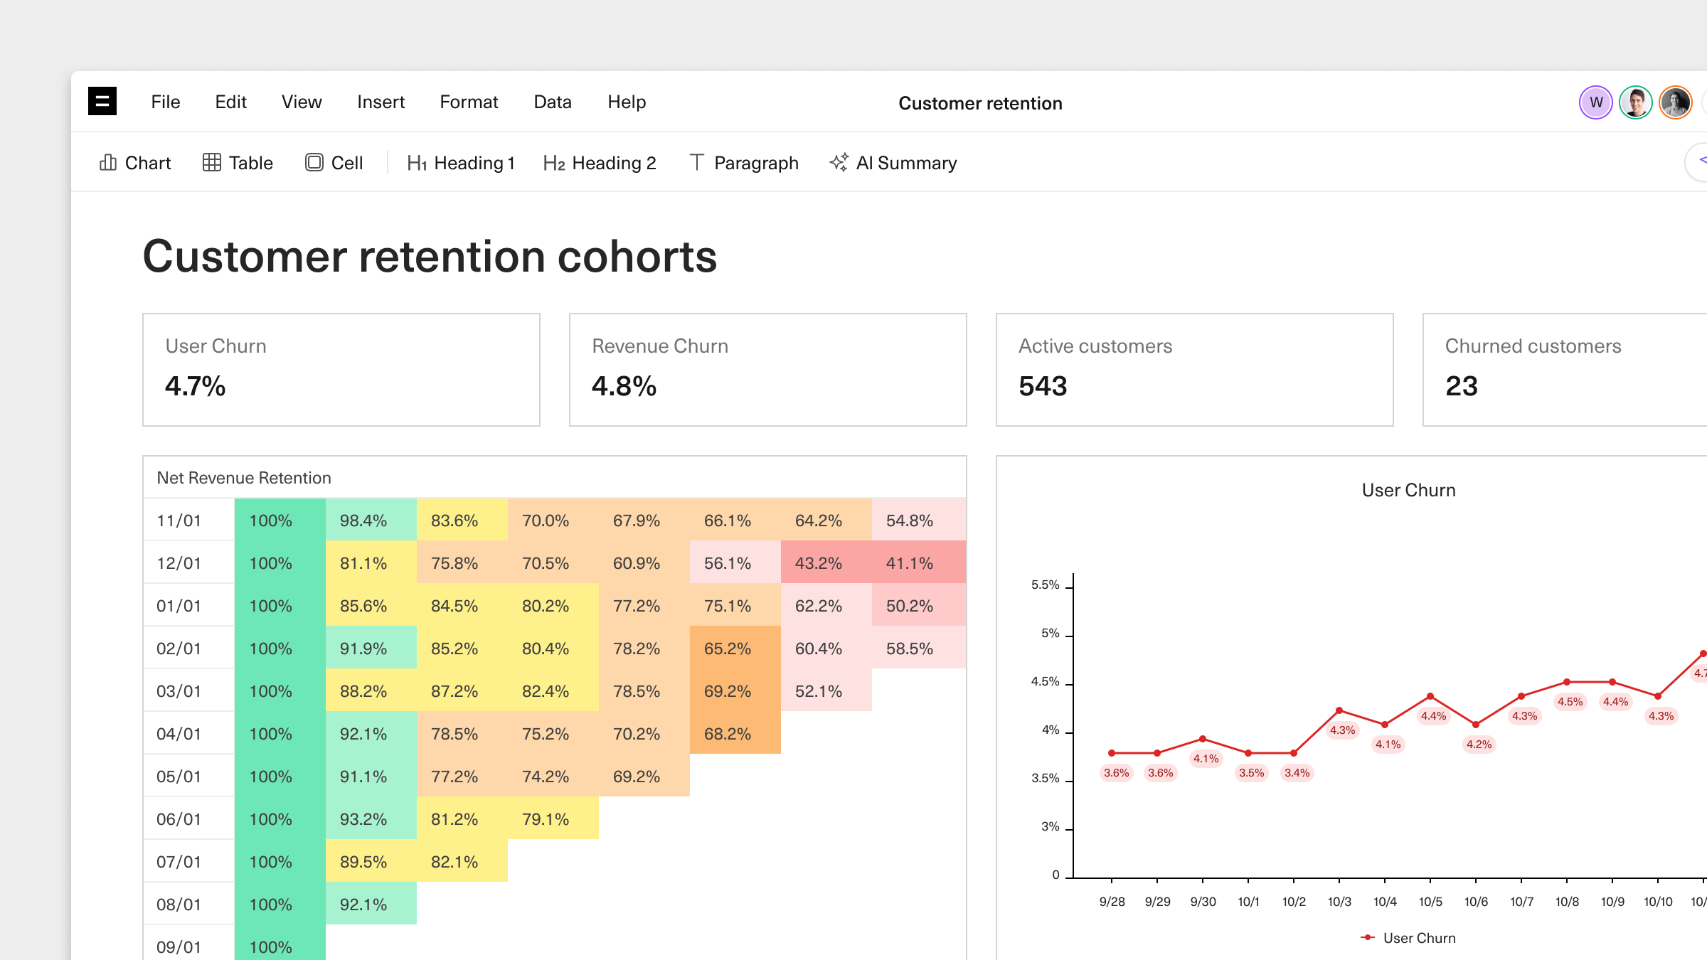The width and height of the screenshot is (1707, 960).
Task: Click the 10/3 data point labeled 4.3%
Action: tap(1339, 710)
